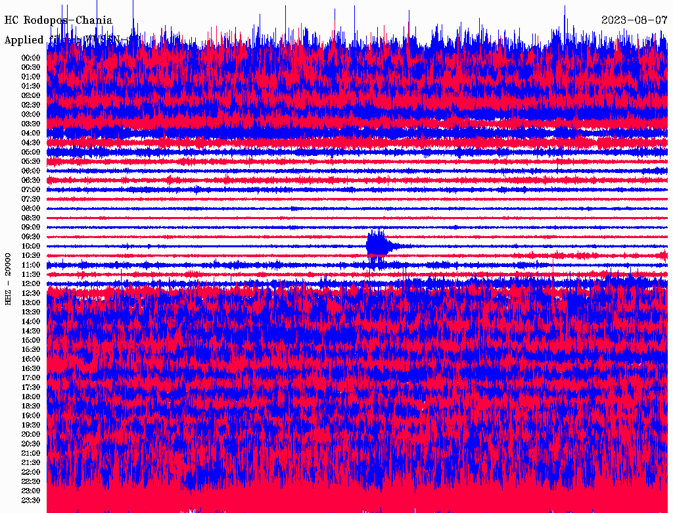Click the 08:00 time label
673x513 pixels.
click(x=31, y=208)
